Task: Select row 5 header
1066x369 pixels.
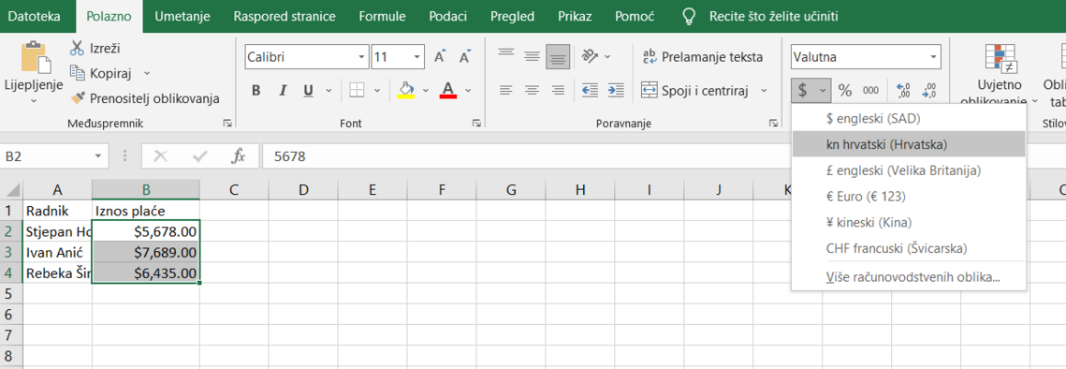Action: (11, 293)
